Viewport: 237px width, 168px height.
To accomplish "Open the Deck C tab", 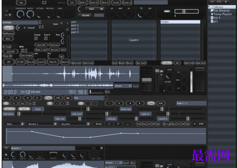I will click(x=83, y=2).
